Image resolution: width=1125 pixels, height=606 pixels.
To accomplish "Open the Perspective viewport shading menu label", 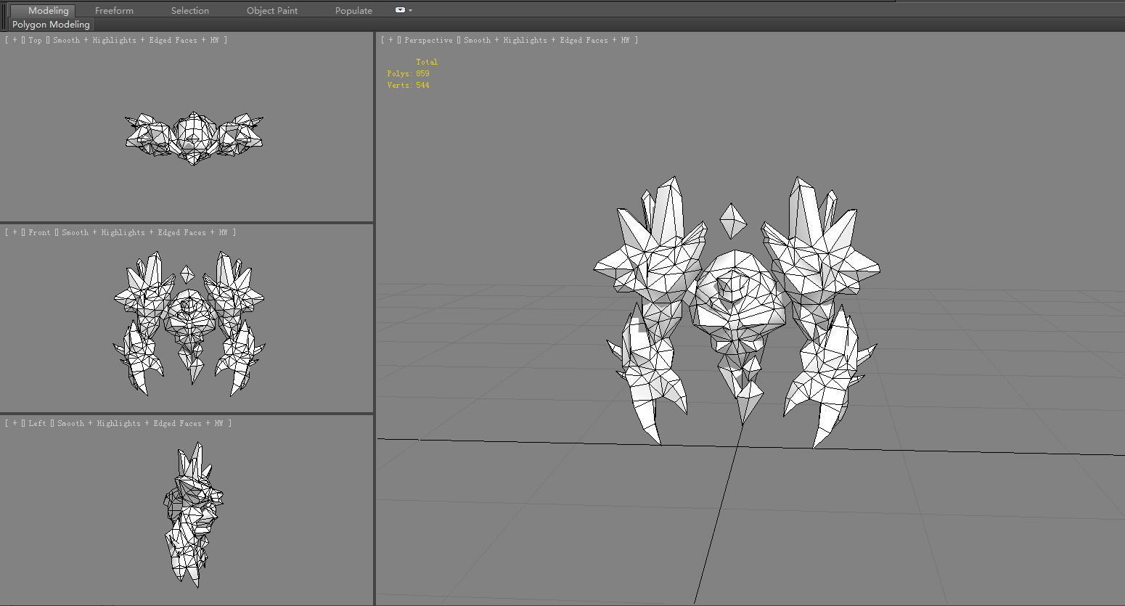I will point(547,41).
